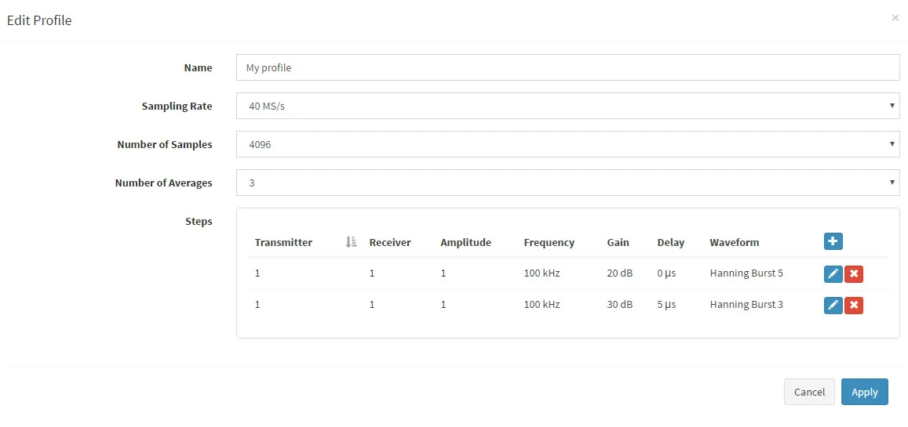The width and height of the screenshot is (908, 427).
Task: Cancel editing the profile
Action: pyautogui.click(x=809, y=392)
